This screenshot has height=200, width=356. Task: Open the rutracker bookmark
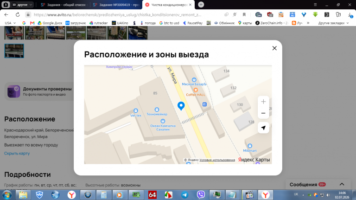point(98,23)
